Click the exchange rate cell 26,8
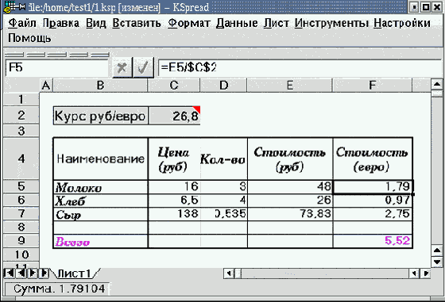 tap(174, 116)
